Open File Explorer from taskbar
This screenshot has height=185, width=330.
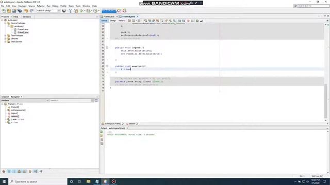pos(88,181)
